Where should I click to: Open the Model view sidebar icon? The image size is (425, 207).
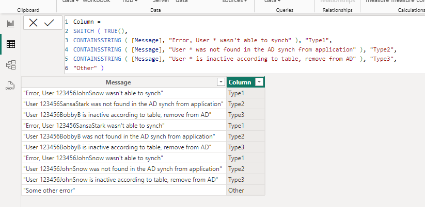(x=10, y=65)
